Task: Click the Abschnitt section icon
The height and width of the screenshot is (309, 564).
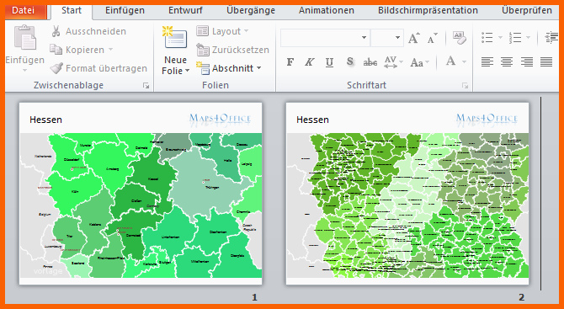Action: (203, 67)
